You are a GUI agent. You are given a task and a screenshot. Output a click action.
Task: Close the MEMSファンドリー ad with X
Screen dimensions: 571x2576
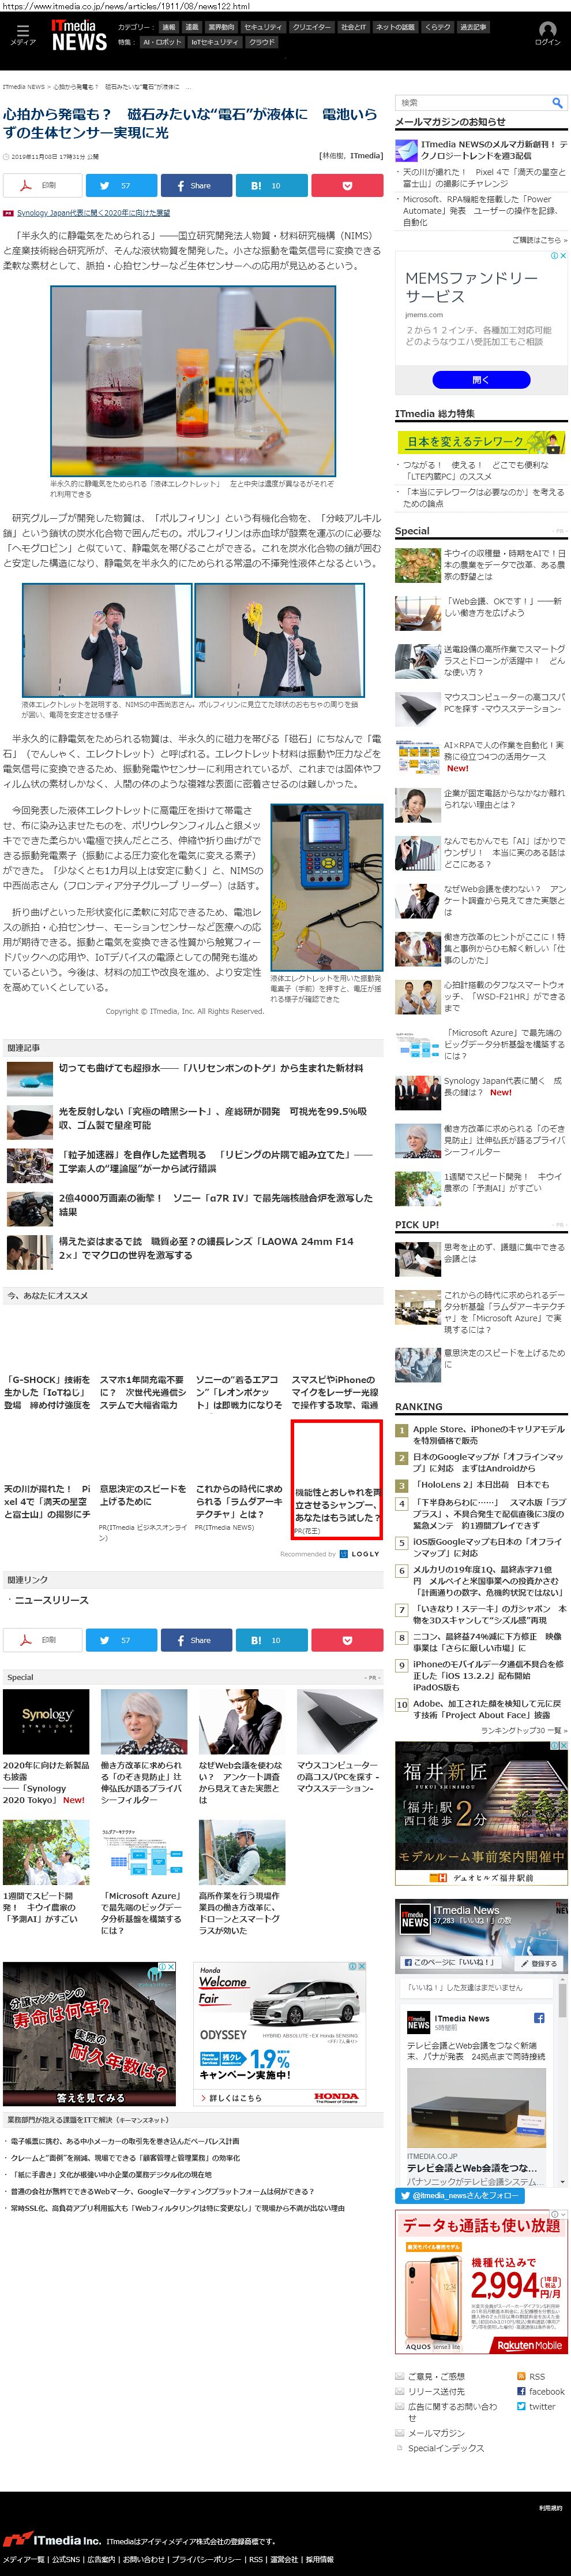(564, 256)
